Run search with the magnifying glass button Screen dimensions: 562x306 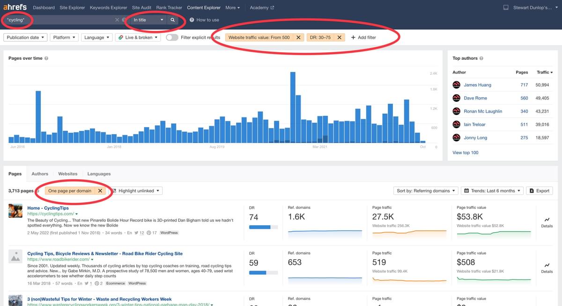point(173,20)
